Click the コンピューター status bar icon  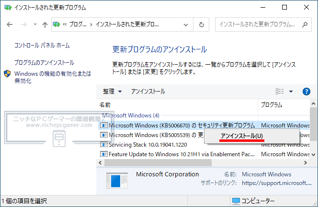tap(236, 201)
